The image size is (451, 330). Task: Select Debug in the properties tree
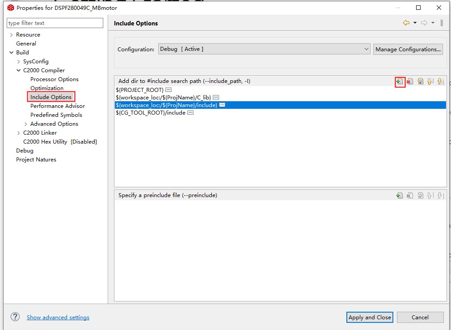[x=25, y=151]
